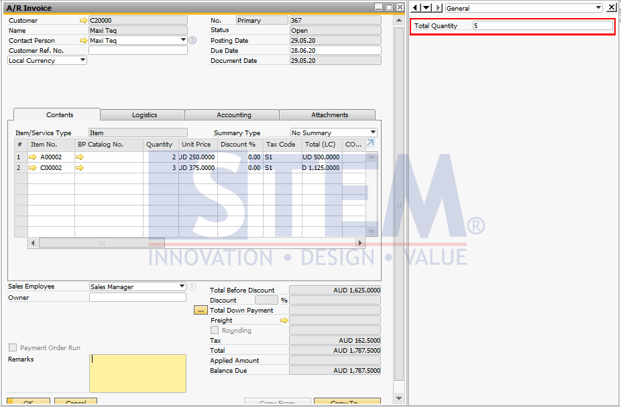The width and height of the screenshot is (621, 407).
Task: Toggle the Payment Order Run checkbox
Action: [x=11, y=347]
